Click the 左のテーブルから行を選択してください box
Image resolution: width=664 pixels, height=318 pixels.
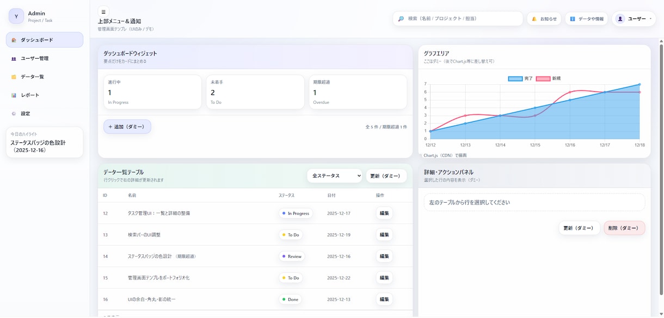pos(534,202)
